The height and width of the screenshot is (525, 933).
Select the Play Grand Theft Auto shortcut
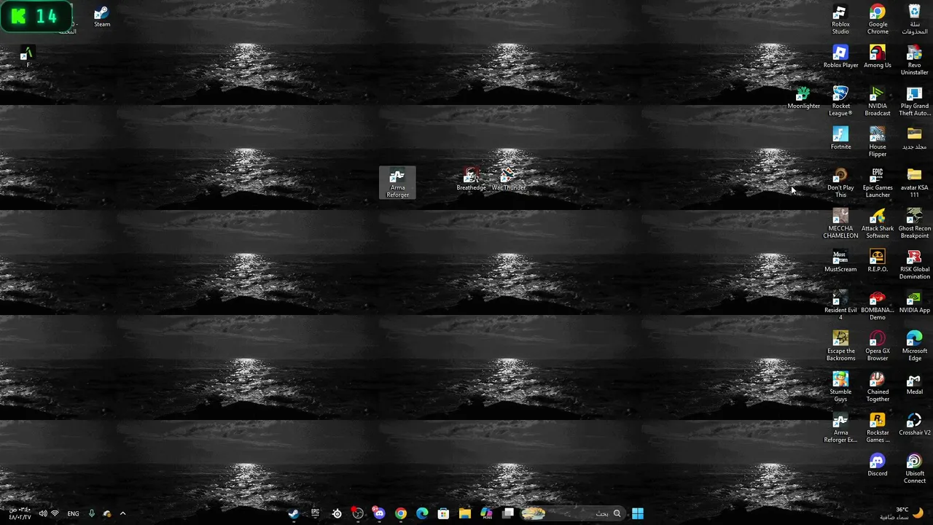(914, 102)
